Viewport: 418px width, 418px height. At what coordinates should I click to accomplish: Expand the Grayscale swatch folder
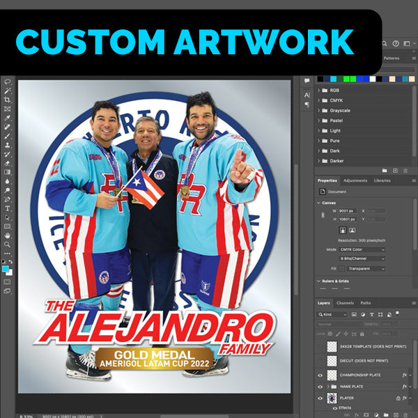point(319,110)
